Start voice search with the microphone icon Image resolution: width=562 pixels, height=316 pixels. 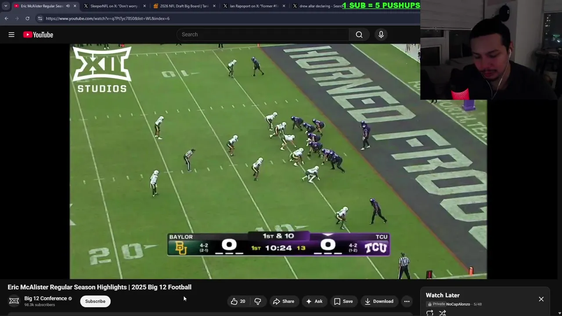[x=381, y=35]
